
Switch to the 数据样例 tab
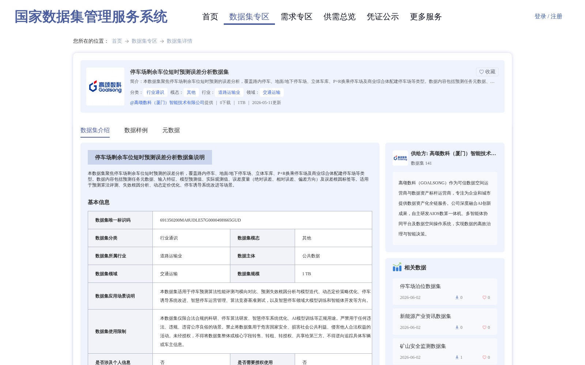tap(136, 130)
